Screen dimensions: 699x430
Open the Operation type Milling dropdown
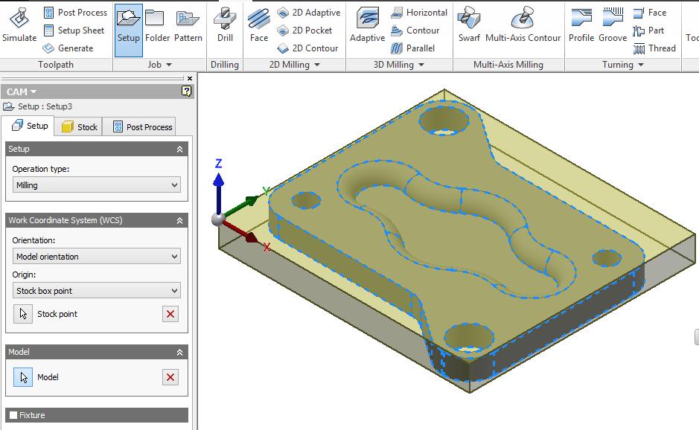(x=96, y=185)
